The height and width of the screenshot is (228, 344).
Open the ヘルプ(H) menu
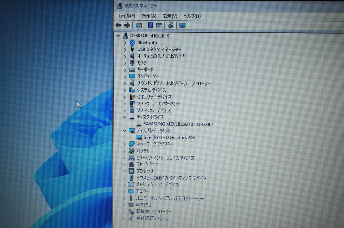coord(192,16)
